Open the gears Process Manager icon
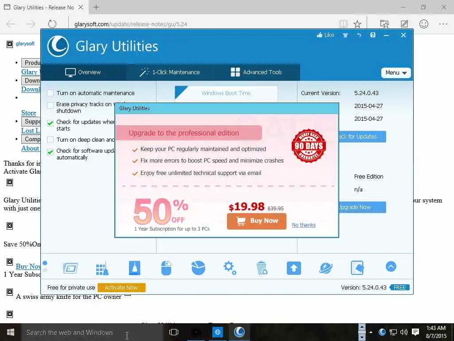The width and height of the screenshot is (454, 341). point(230,268)
